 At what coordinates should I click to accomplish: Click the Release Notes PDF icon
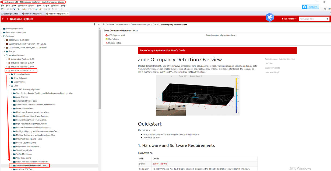click(x=107, y=43)
